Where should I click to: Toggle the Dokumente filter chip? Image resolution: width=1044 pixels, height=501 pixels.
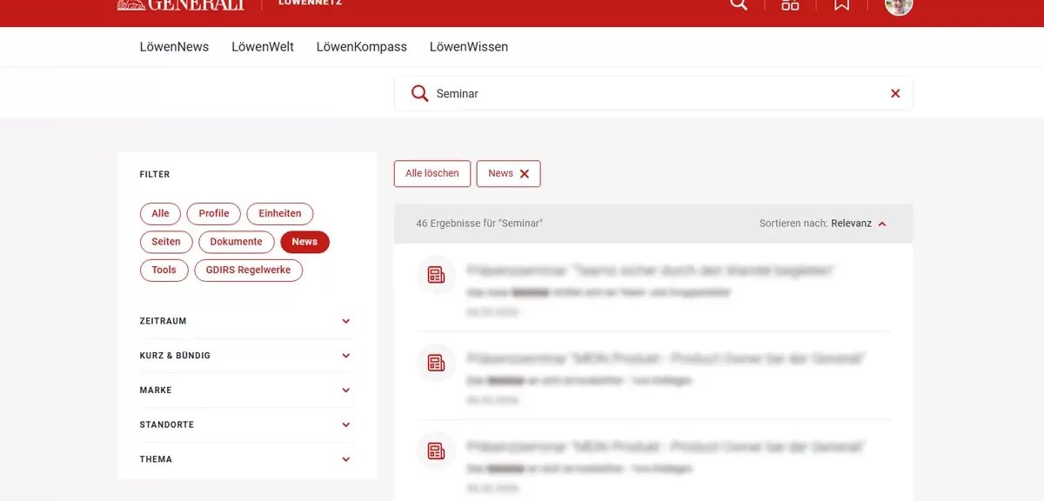tap(236, 242)
